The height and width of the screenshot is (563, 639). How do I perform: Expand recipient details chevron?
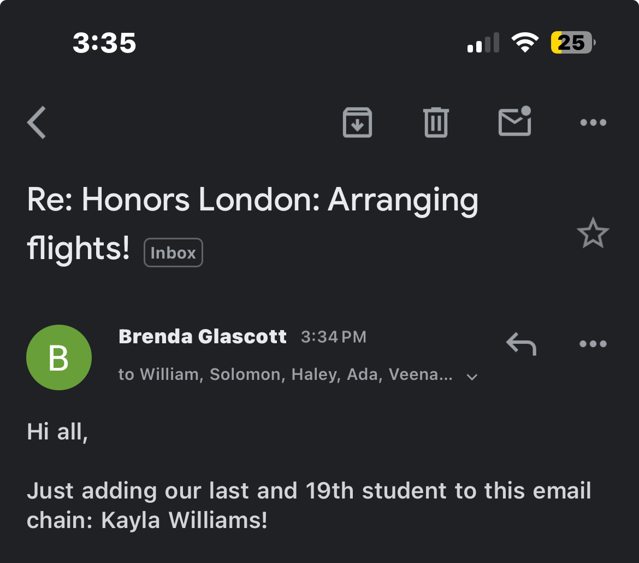pos(472,377)
